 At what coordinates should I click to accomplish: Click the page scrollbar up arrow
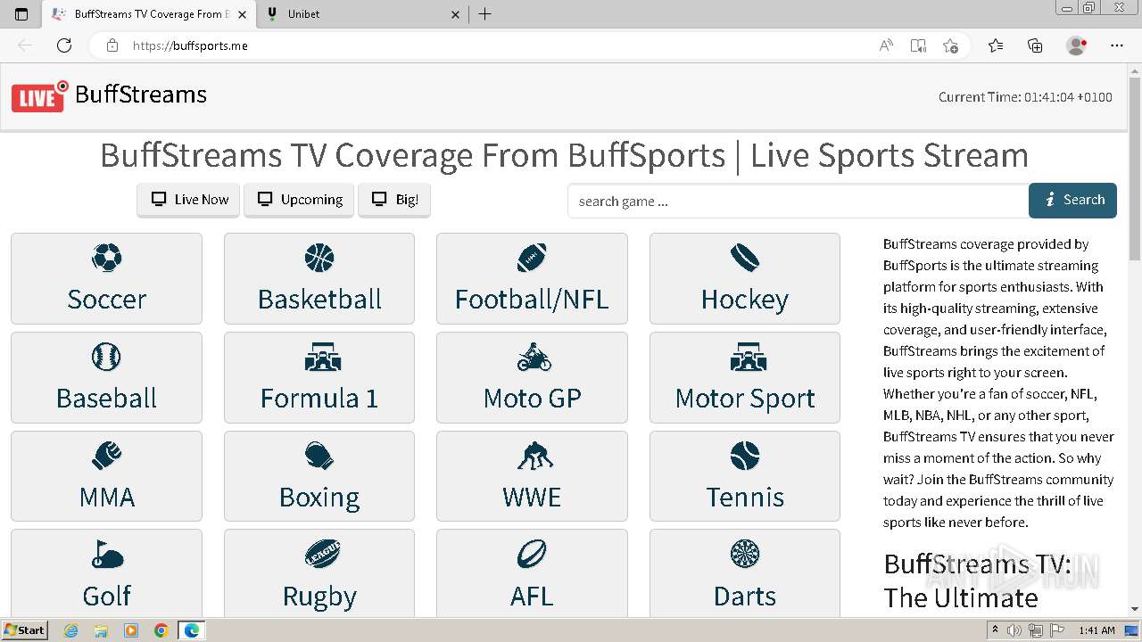pos(1135,70)
